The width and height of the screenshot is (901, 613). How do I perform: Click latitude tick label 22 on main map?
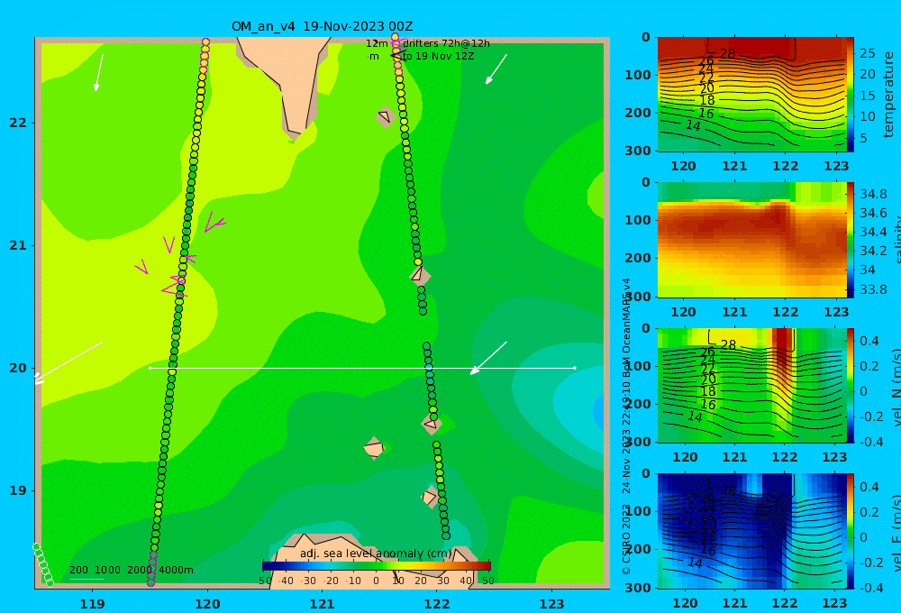(x=18, y=124)
